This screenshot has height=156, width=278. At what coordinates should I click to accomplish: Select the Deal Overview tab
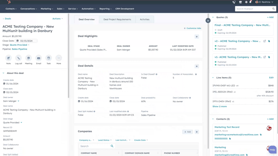[x=86, y=19]
